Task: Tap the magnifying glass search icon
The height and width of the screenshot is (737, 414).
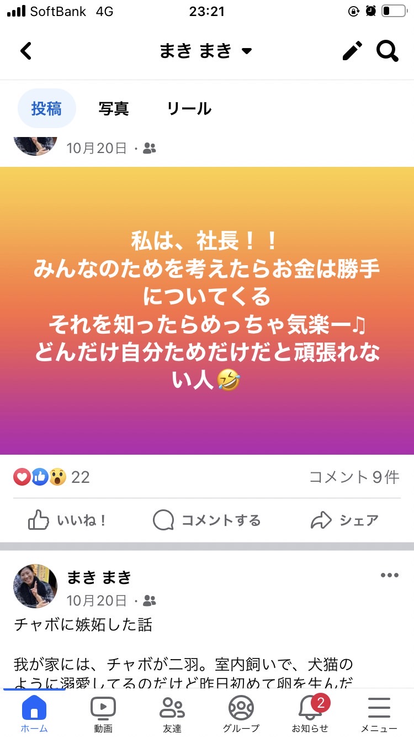Action: pos(388,51)
